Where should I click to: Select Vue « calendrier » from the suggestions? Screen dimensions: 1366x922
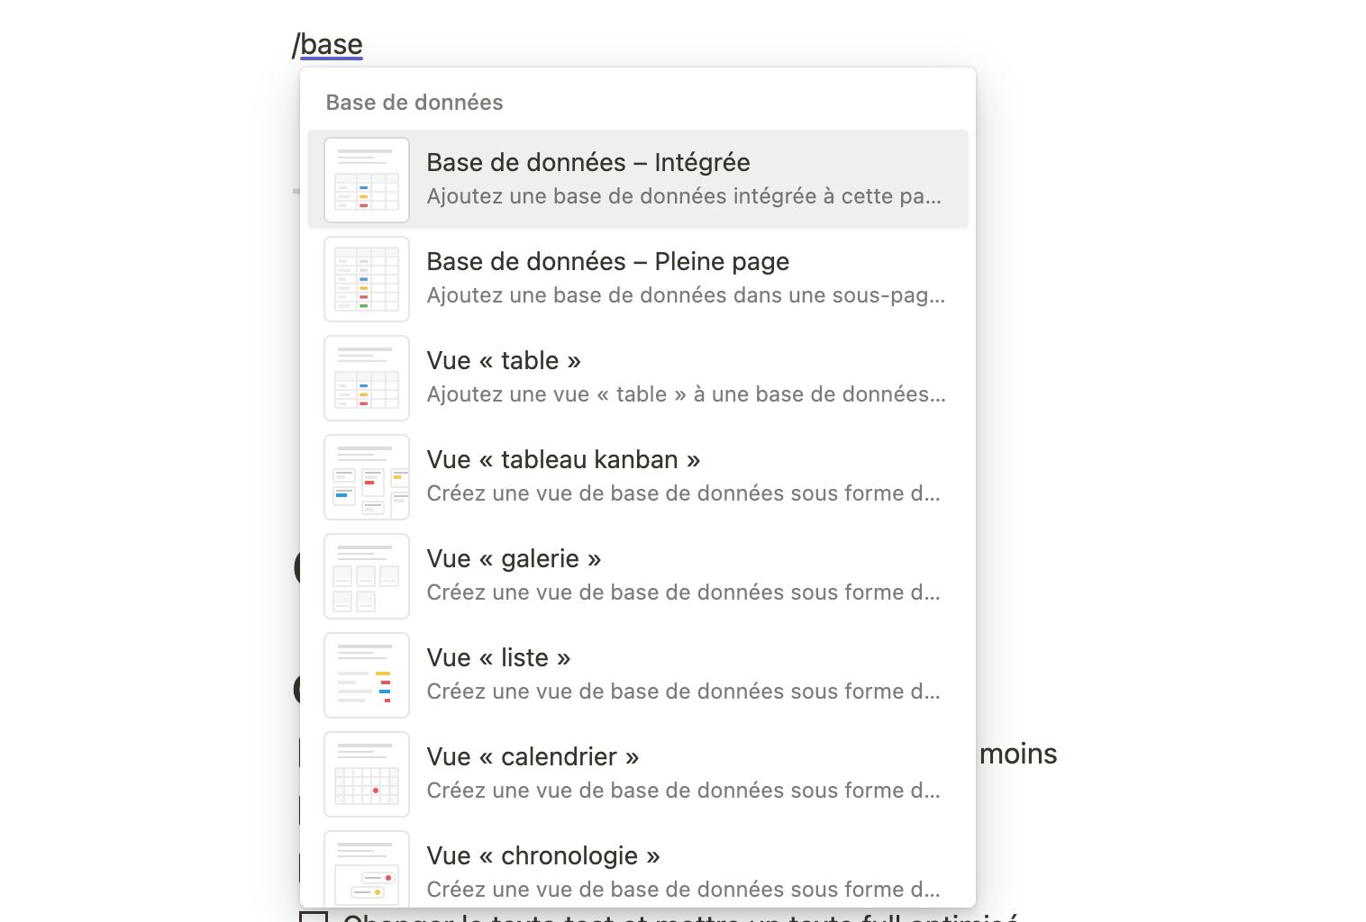(637, 773)
